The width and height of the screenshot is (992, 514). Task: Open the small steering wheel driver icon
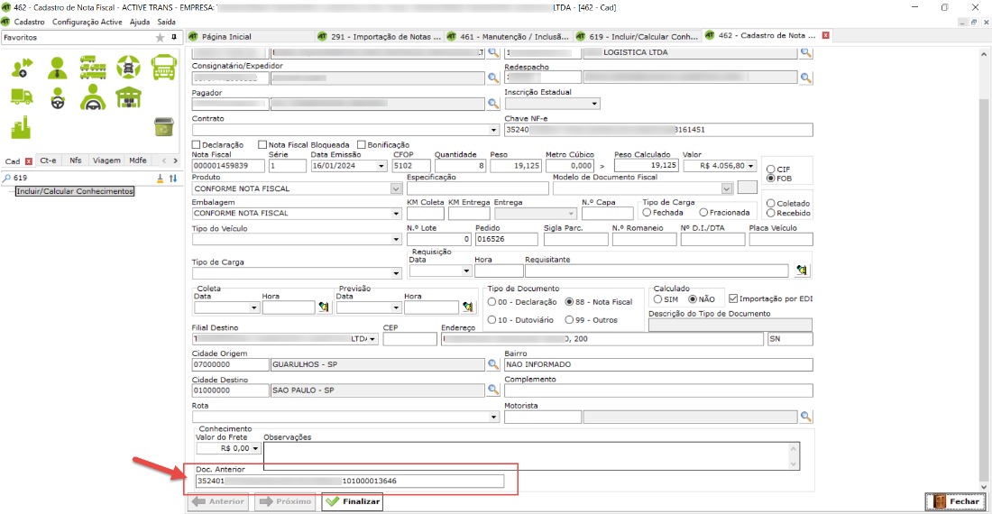[58, 98]
